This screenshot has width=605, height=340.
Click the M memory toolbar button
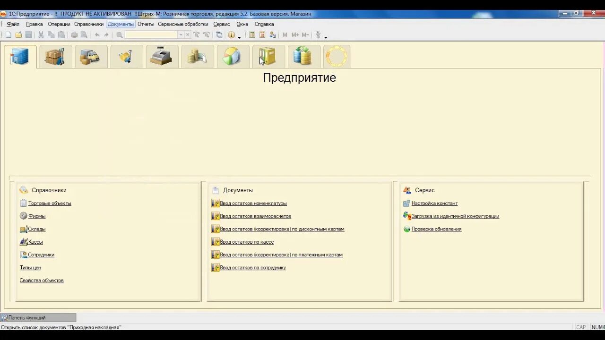pos(285,35)
